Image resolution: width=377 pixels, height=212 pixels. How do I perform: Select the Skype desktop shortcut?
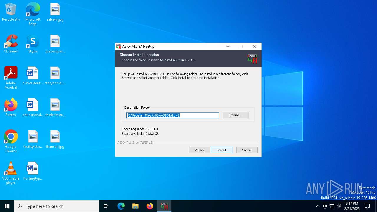[x=33, y=44]
